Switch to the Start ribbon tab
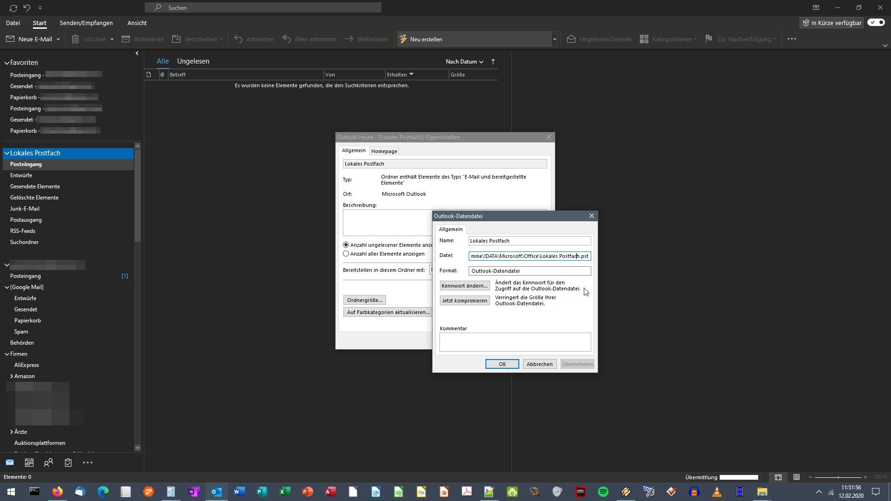This screenshot has width=891, height=501. (x=39, y=23)
